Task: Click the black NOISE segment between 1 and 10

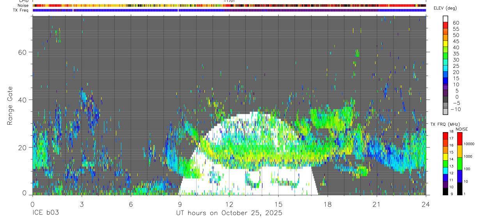Action: point(459,189)
